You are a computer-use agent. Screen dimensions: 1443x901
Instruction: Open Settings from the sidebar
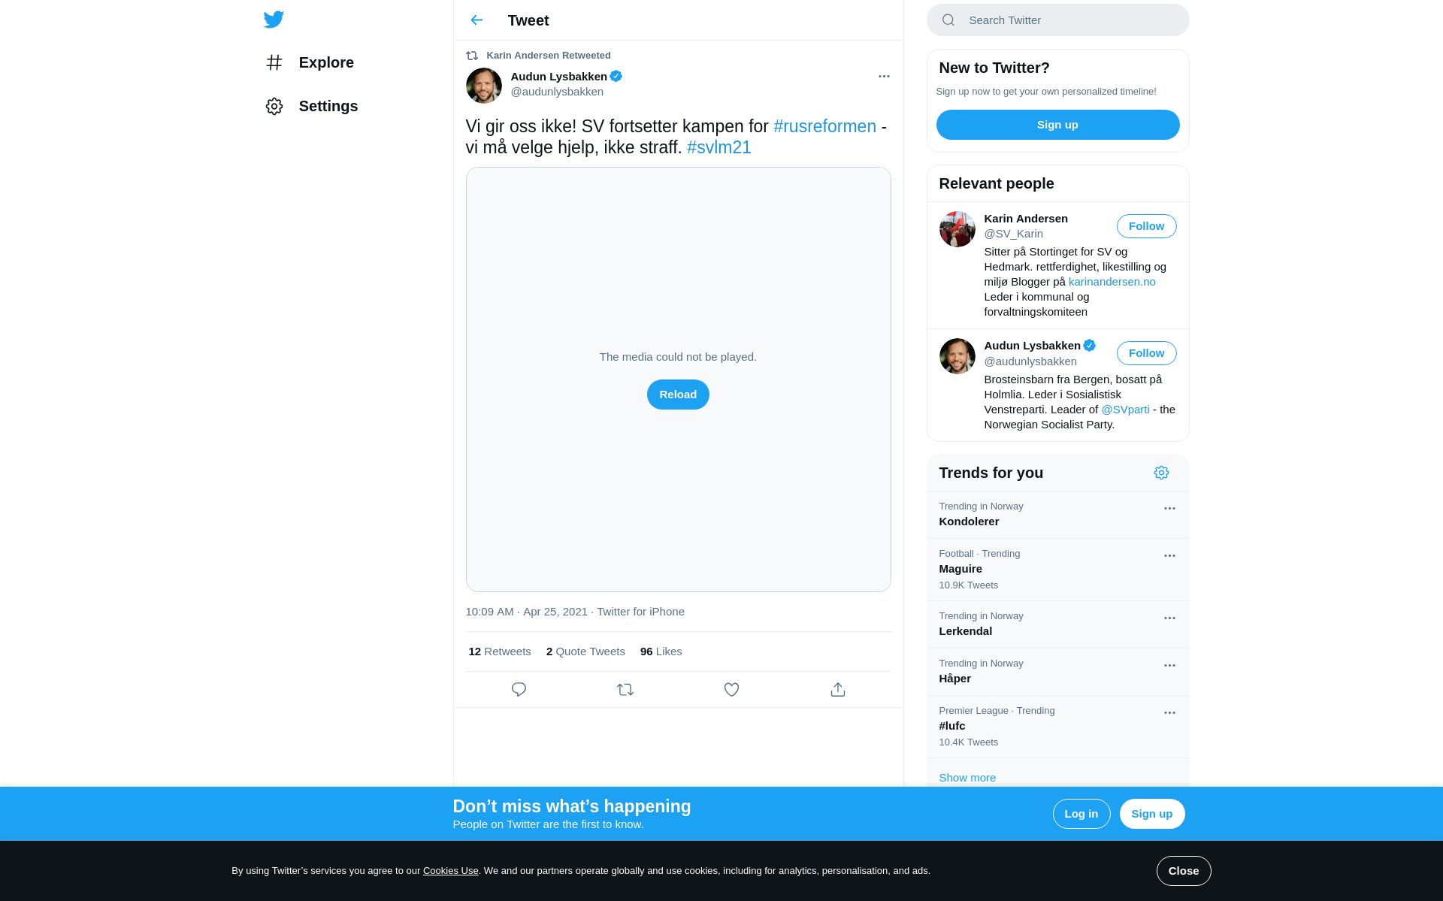(x=311, y=106)
